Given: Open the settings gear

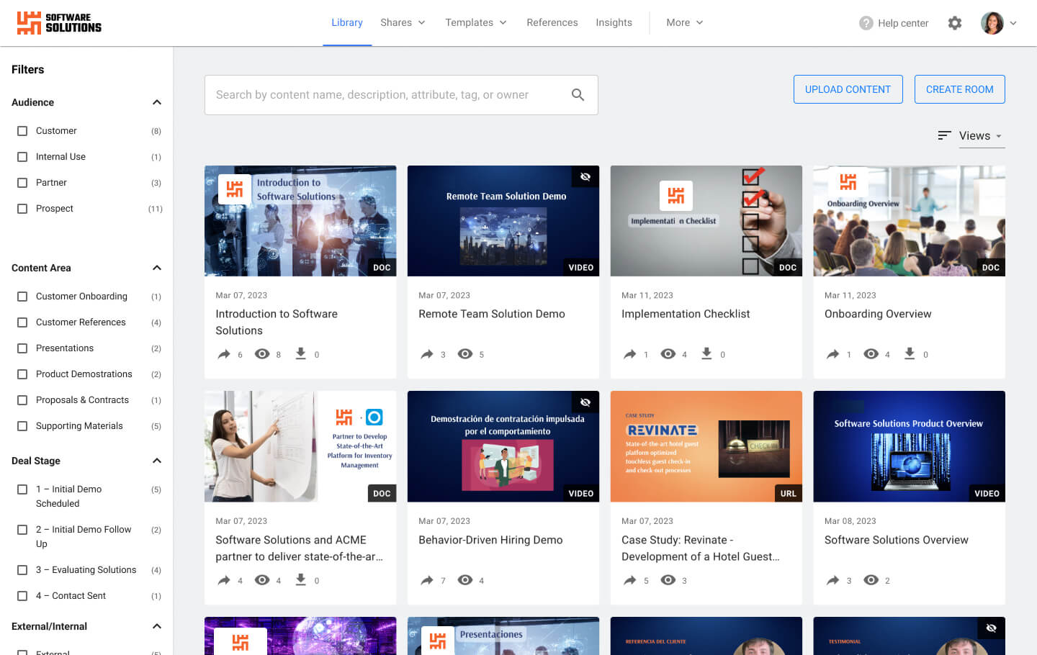Looking at the screenshot, I should [955, 23].
